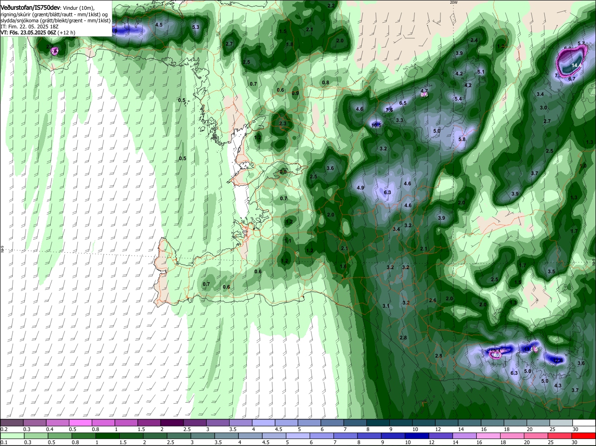Select the pink rain legend swatch for 18
The width and height of the screenshot is (596, 446).
[513, 436]
